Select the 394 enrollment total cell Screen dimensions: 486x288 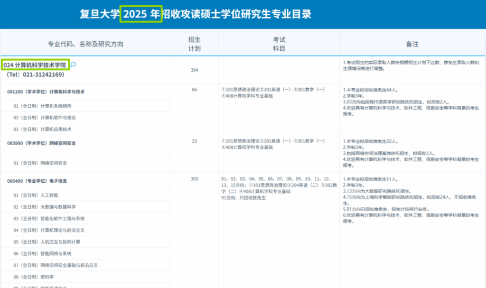click(194, 70)
